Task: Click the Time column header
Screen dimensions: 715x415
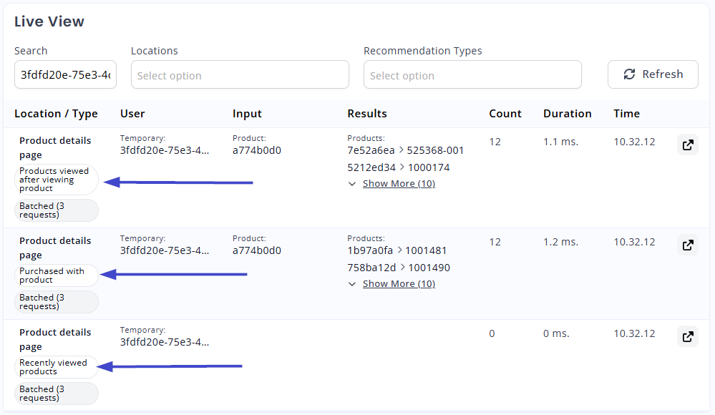Action: (626, 114)
